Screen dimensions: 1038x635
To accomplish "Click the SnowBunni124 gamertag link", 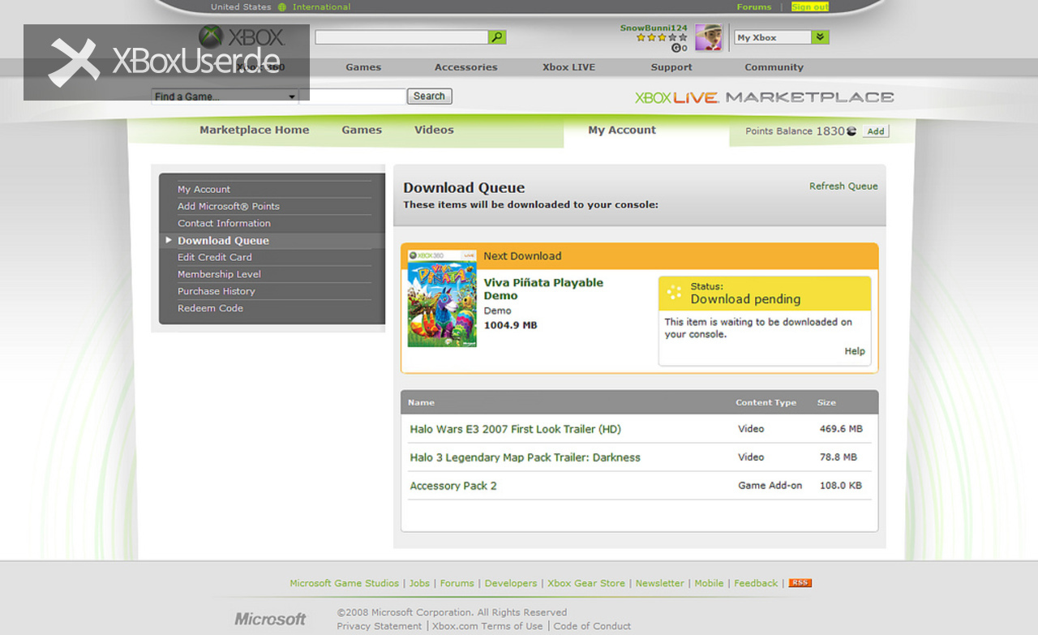I will click(x=654, y=28).
